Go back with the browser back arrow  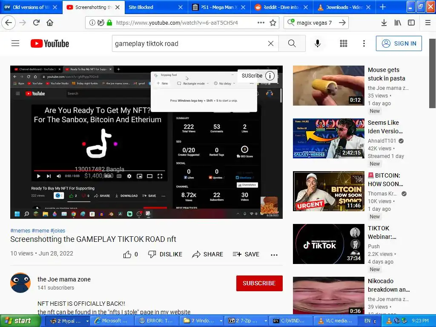9,23
